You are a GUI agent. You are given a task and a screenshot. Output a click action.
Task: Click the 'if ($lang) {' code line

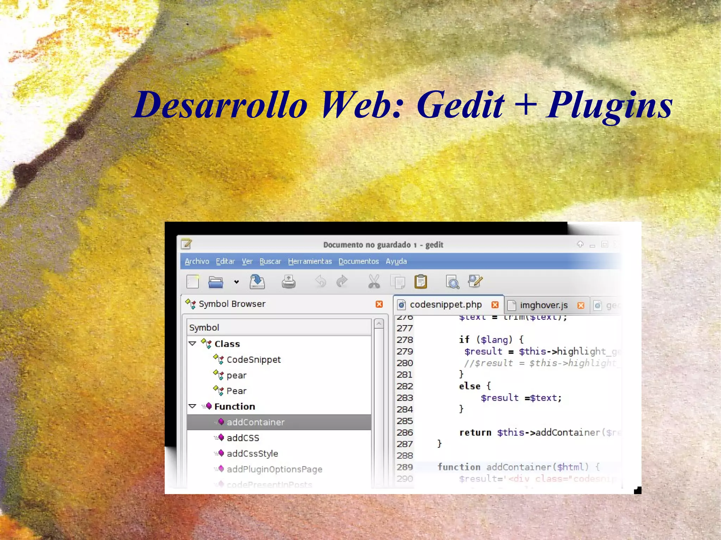(x=491, y=339)
